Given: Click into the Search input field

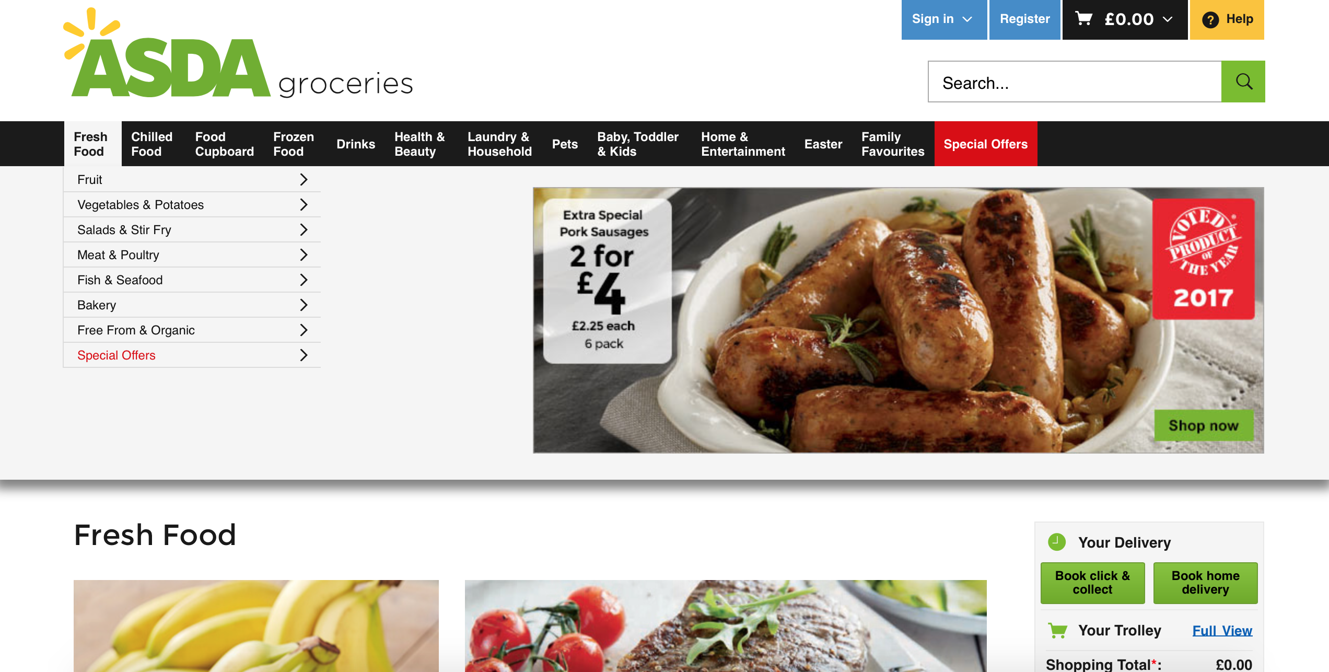Looking at the screenshot, I should 1075,82.
